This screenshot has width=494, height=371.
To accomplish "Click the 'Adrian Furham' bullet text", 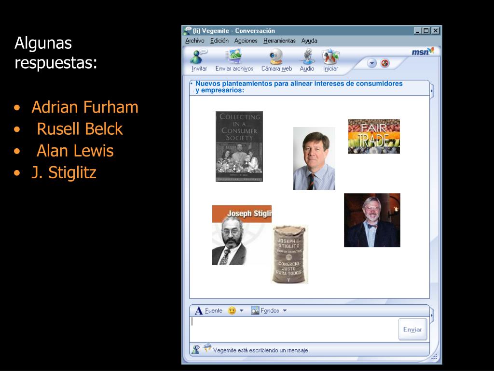I will pos(85,107).
